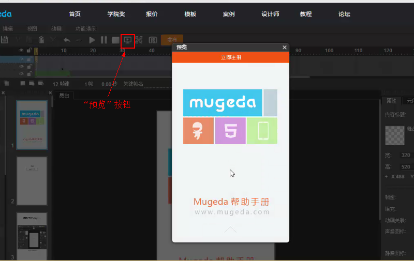
Task: Click the purple HTML5 tile in preview
Action: (230, 131)
